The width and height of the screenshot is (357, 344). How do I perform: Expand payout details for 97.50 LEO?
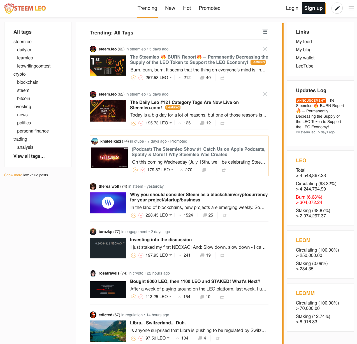(157, 338)
